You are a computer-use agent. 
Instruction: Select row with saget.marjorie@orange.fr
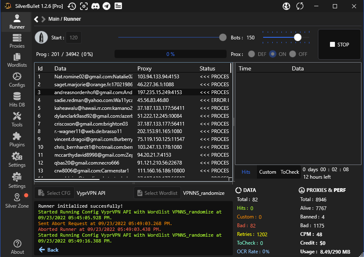pyautogui.click(x=132, y=85)
